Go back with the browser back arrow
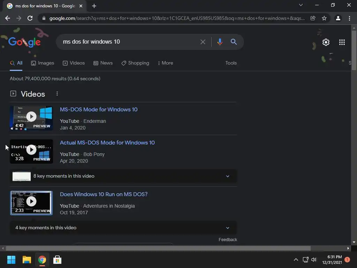The width and height of the screenshot is (357, 268). (8, 18)
